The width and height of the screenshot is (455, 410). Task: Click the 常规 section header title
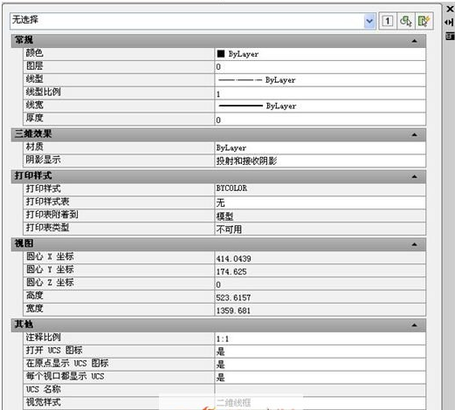24,40
